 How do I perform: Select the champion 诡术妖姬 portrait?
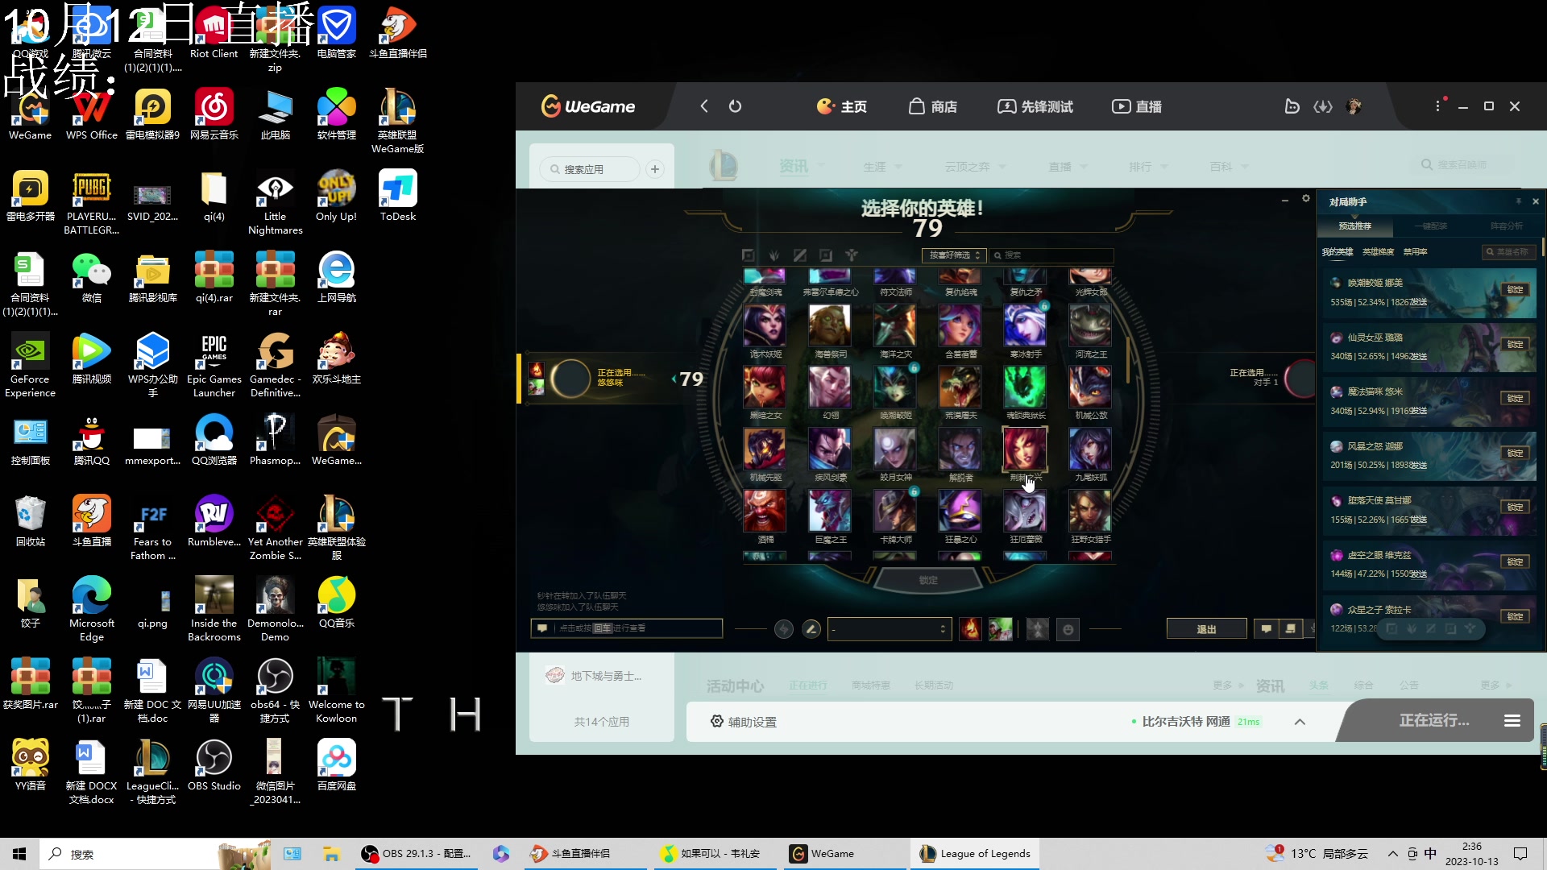[765, 325]
